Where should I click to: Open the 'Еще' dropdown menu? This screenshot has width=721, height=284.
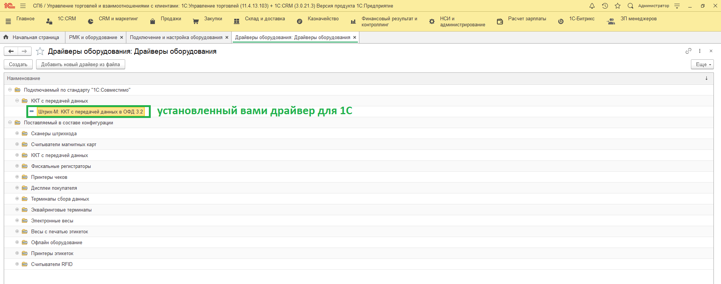pos(702,65)
